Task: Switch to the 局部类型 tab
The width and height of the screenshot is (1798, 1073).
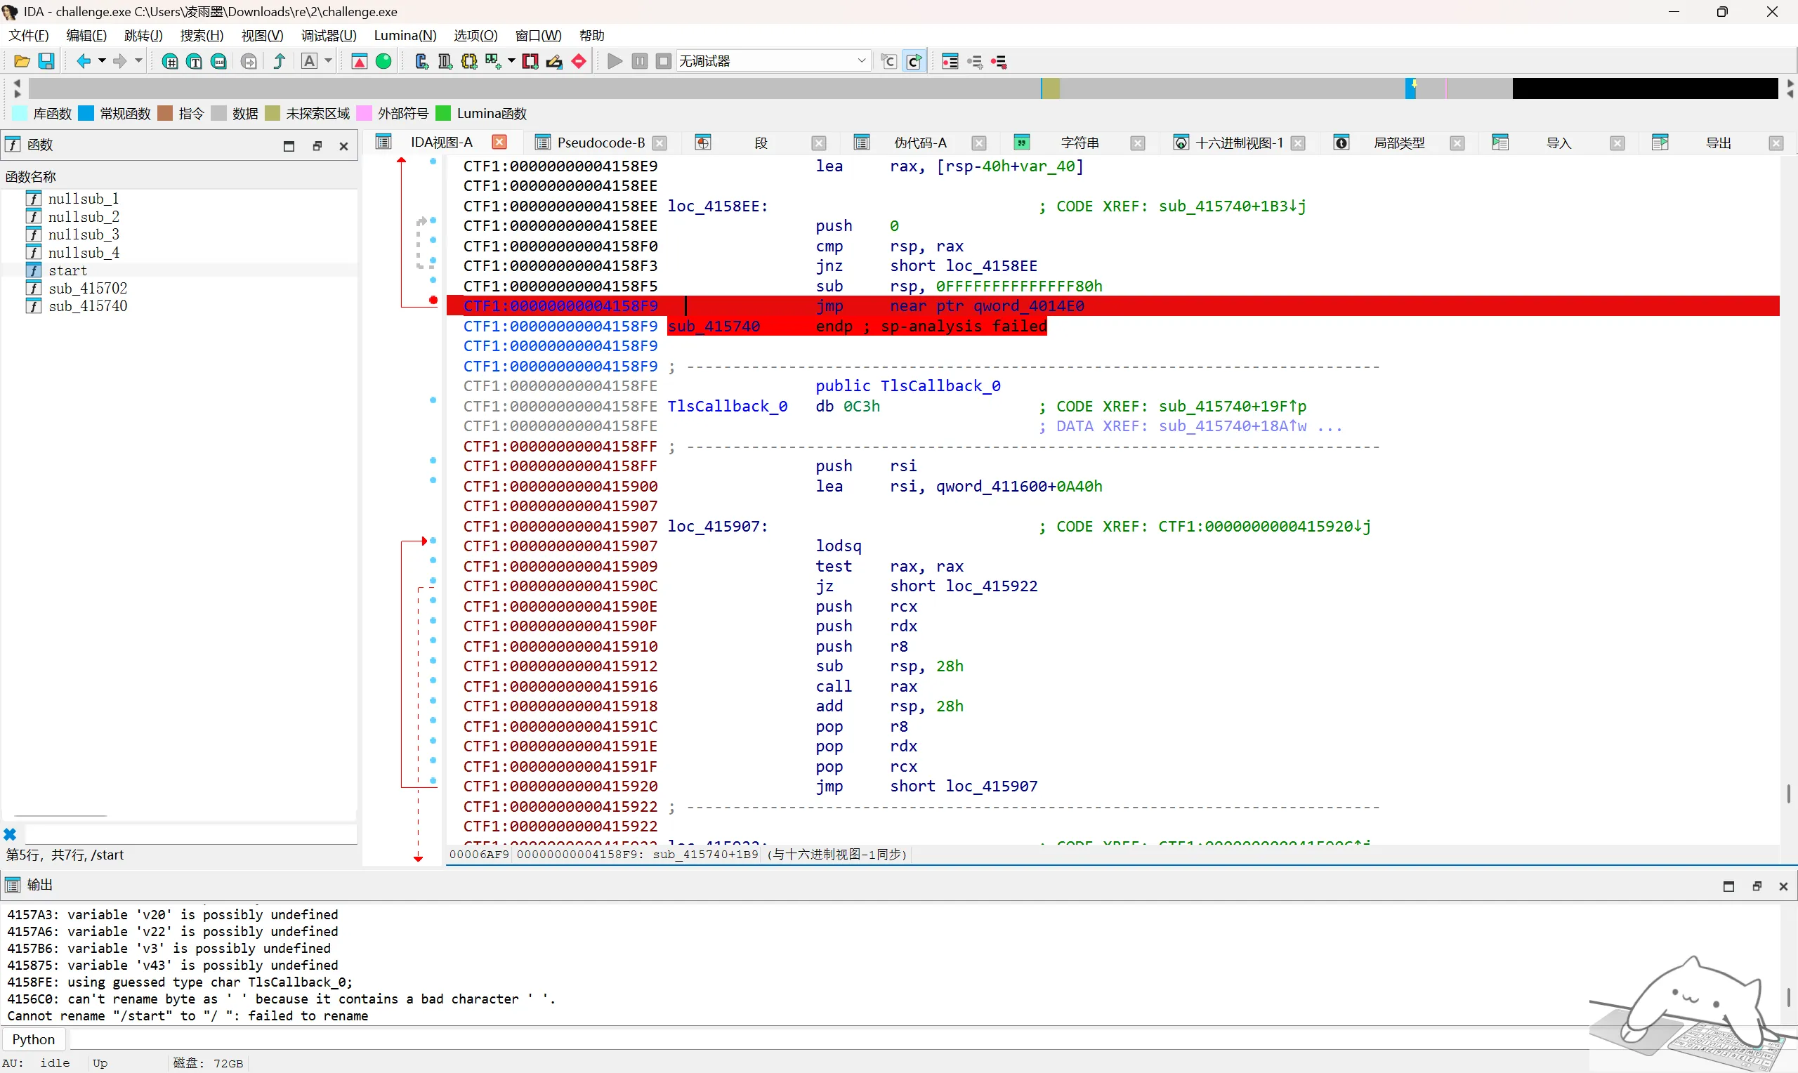Action: pyautogui.click(x=1399, y=143)
